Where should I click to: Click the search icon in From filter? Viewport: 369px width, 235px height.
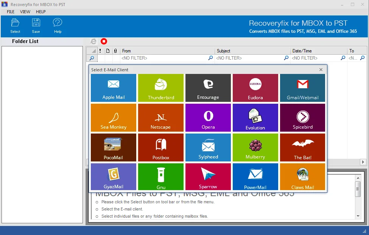(x=211, y=58)
